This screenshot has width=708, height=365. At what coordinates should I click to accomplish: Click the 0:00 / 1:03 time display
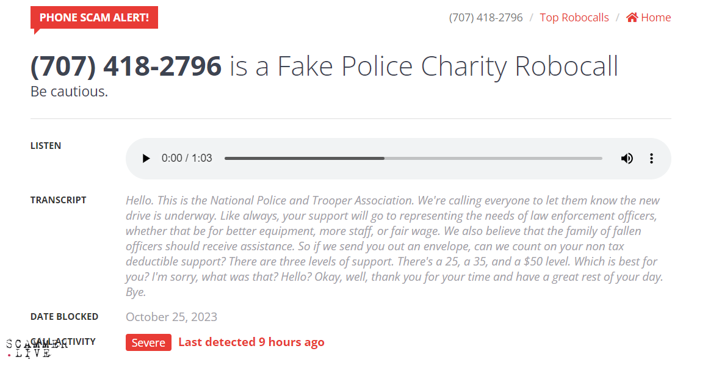187,159
